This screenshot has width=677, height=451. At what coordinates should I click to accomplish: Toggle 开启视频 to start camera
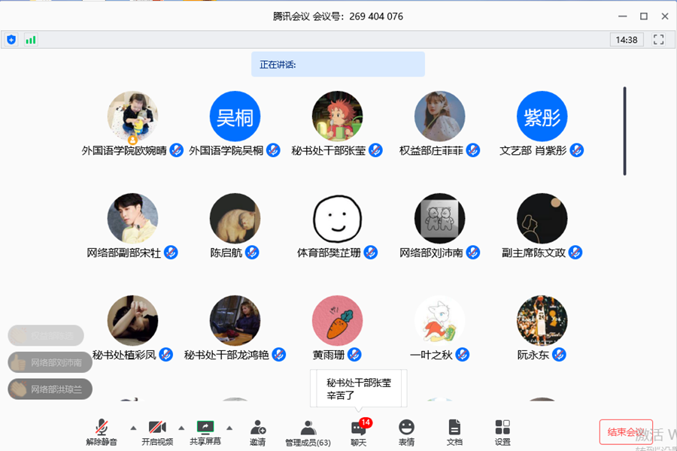[x=157, y=432]
